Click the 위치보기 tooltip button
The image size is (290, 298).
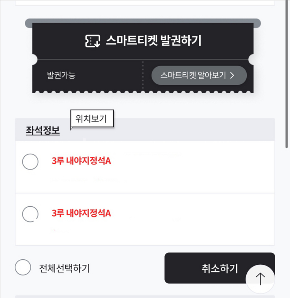(x=92, y=119)
